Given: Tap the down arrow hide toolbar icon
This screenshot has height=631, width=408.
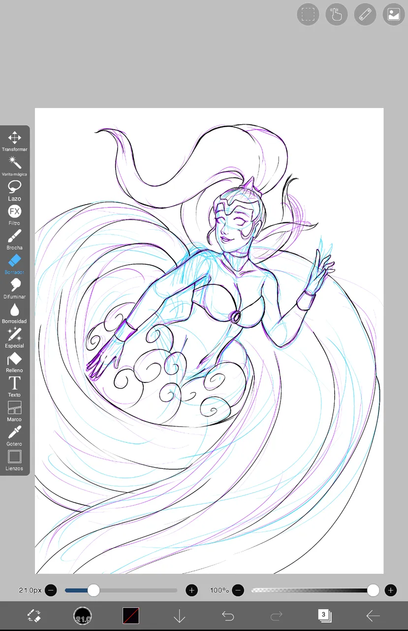Looking at the screenshot, I should (x=179, y=615).
